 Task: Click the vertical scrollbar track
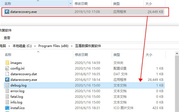(177, 83)
